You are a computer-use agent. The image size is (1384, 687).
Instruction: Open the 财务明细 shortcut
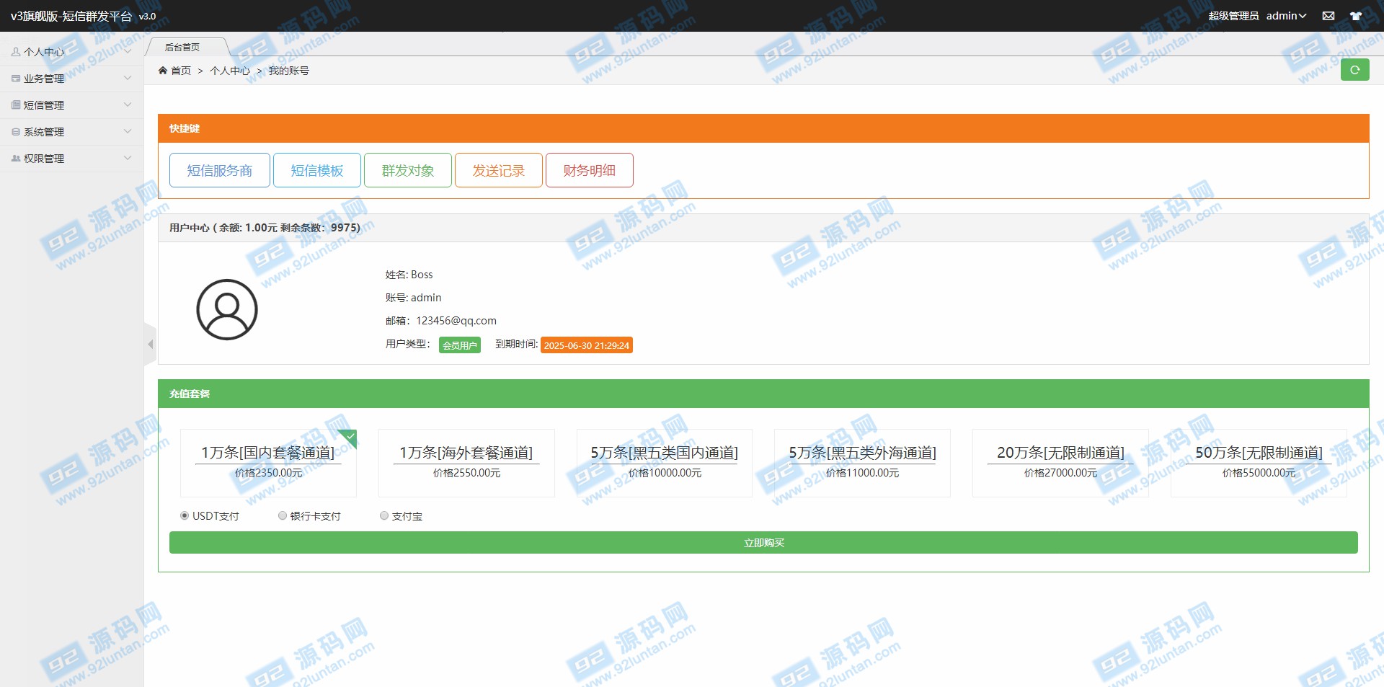(x=589, y=171)
